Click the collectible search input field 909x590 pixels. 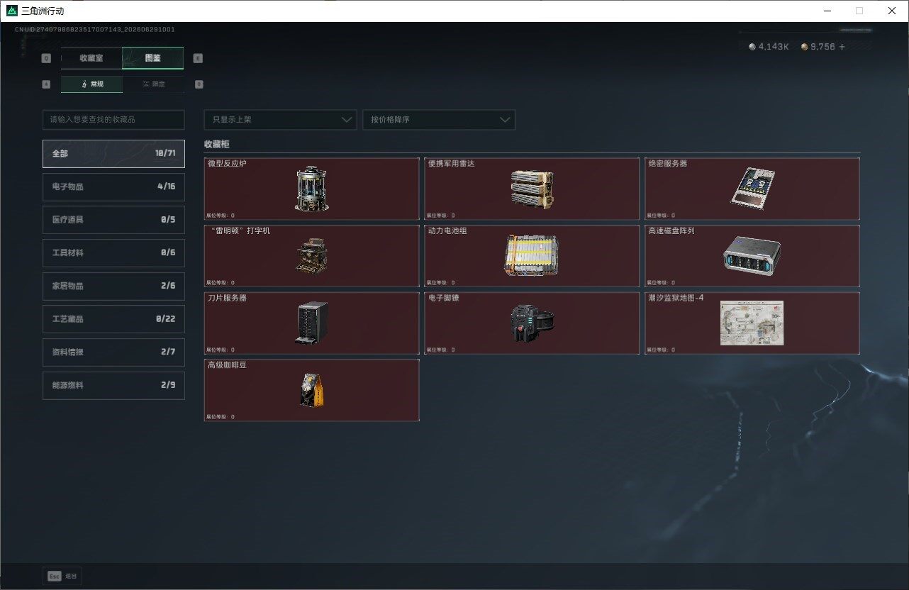coord(113,120)
